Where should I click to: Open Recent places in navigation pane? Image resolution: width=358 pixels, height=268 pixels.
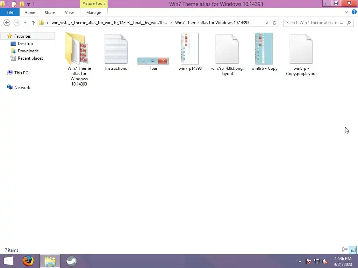pyautogui.click(x=30, y=58)
